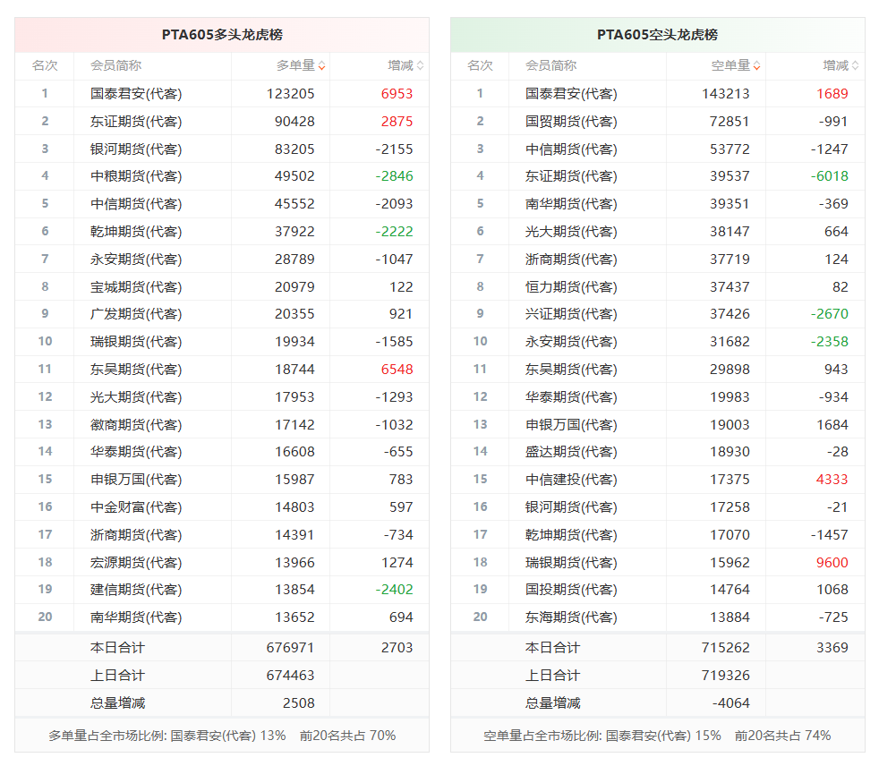Screen dimensions: 879x766
Task: Select 浙商期货(代客) in the long ranking
Action: pos(136,535)
